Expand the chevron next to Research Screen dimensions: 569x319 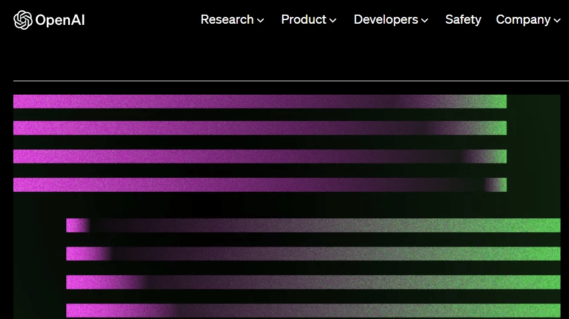(x=261, y=21)
